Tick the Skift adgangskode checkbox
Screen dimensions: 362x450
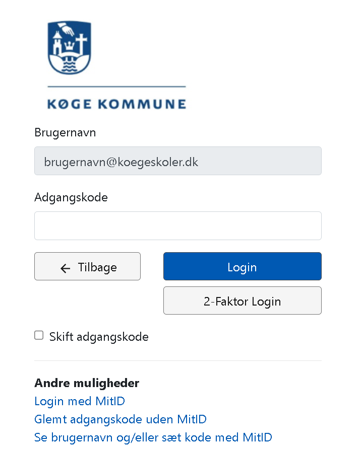[x=39, y=335]
